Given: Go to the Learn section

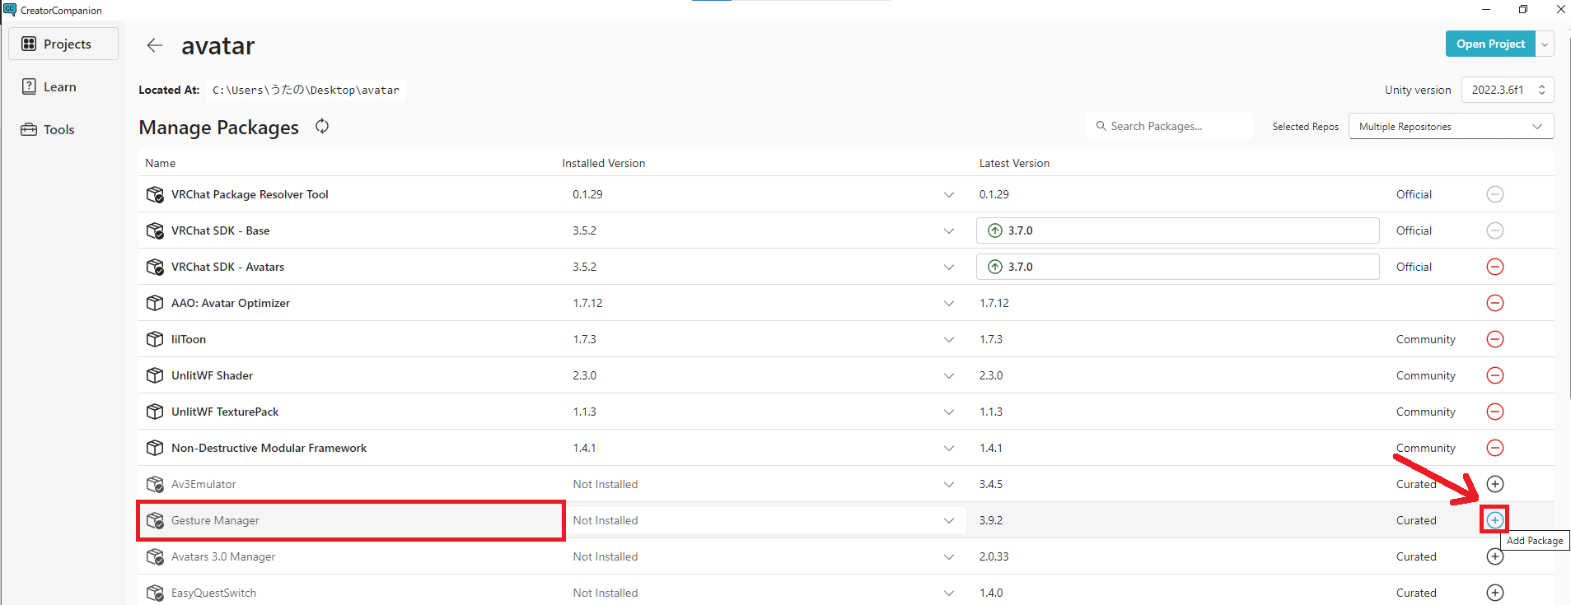Looking at the screenshot, I should (59, 86).
